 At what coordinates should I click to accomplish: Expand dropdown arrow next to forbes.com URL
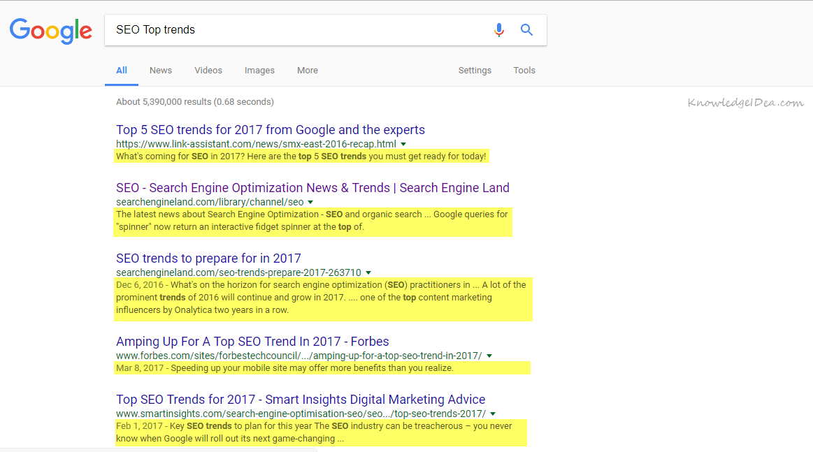pos(489,356)
